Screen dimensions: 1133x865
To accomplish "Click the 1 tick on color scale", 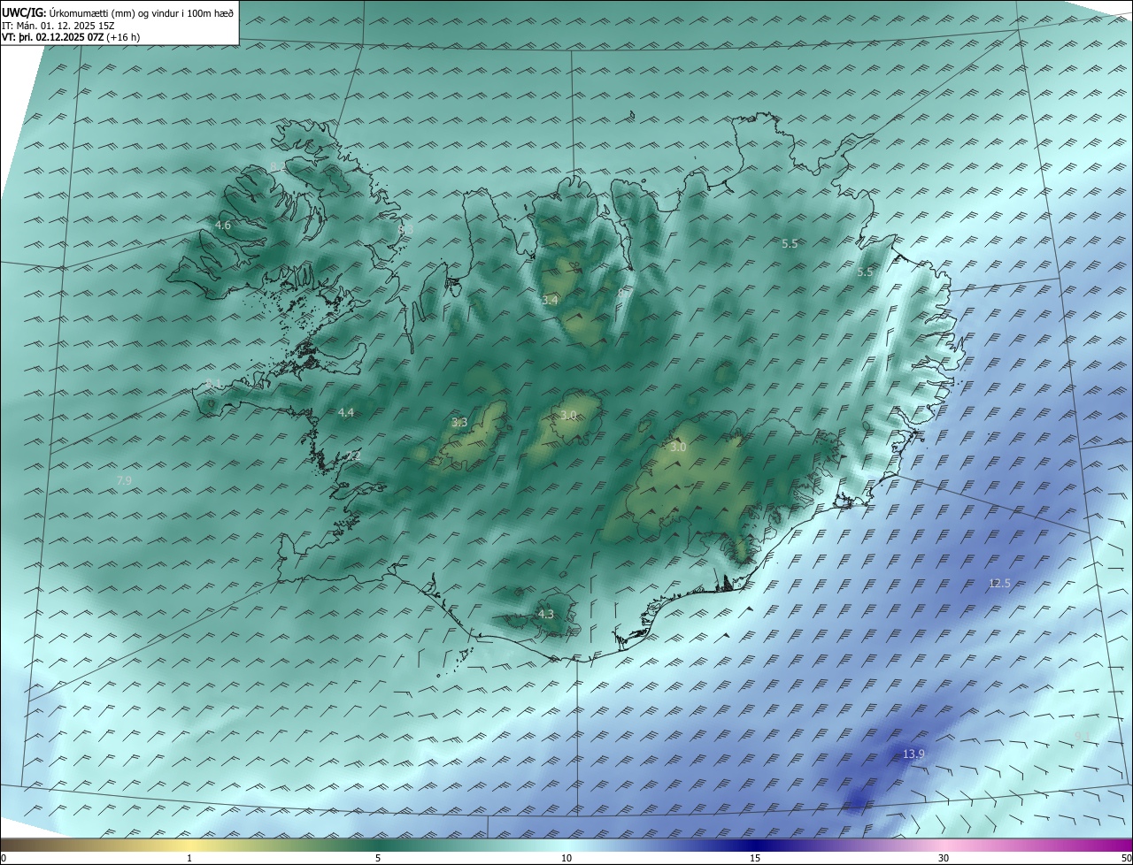I will (189, 858).
